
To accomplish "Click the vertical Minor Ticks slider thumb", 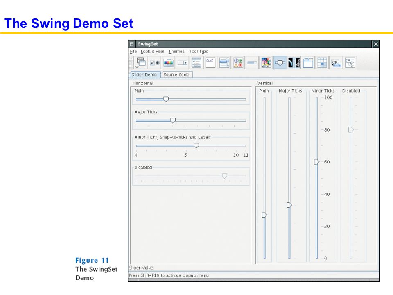I will click(x=316, y=162).
